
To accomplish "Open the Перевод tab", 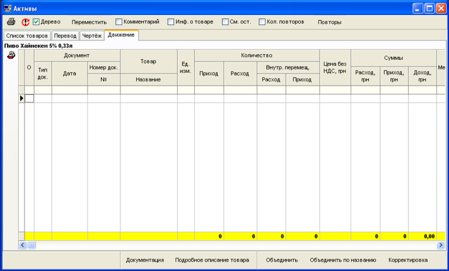I will pyautogui.click(x=65, y=36).
